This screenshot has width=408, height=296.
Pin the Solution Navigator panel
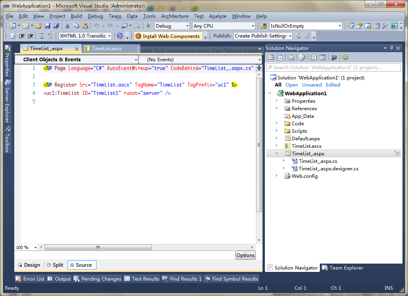[x=392, y=48]
